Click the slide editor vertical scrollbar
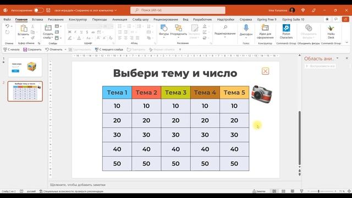This screenshot has width=352, height=198. [299, 138]
